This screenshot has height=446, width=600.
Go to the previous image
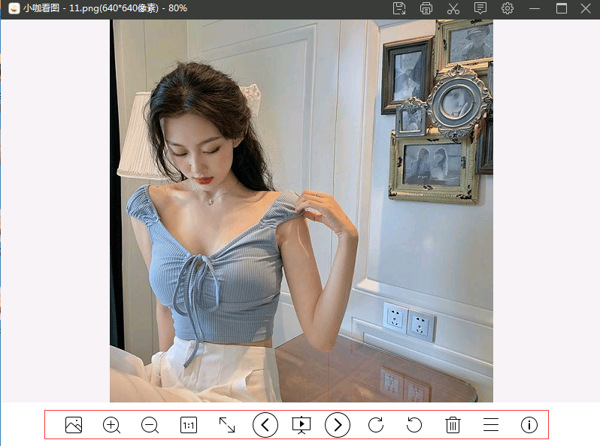pos(265,425)
